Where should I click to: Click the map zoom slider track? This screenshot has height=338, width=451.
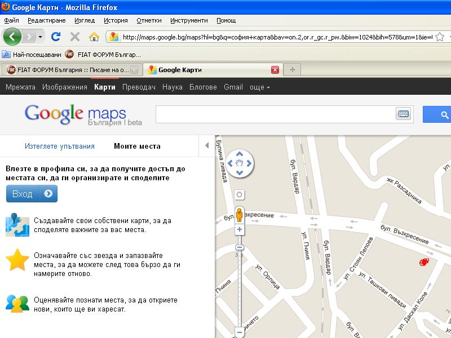[240, 287]
